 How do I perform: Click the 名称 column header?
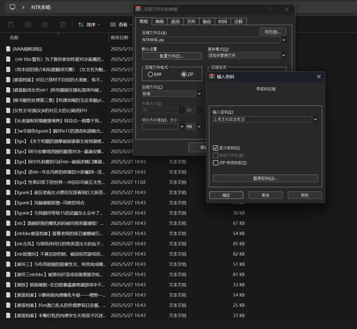click(14, 38)
